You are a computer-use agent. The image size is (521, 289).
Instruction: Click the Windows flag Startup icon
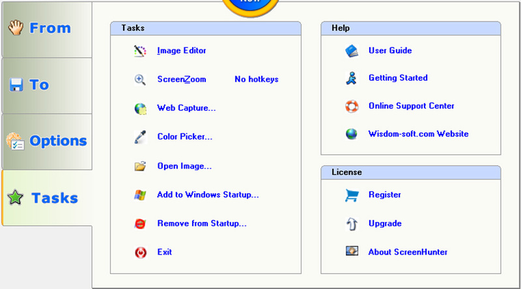click(140, 195)
